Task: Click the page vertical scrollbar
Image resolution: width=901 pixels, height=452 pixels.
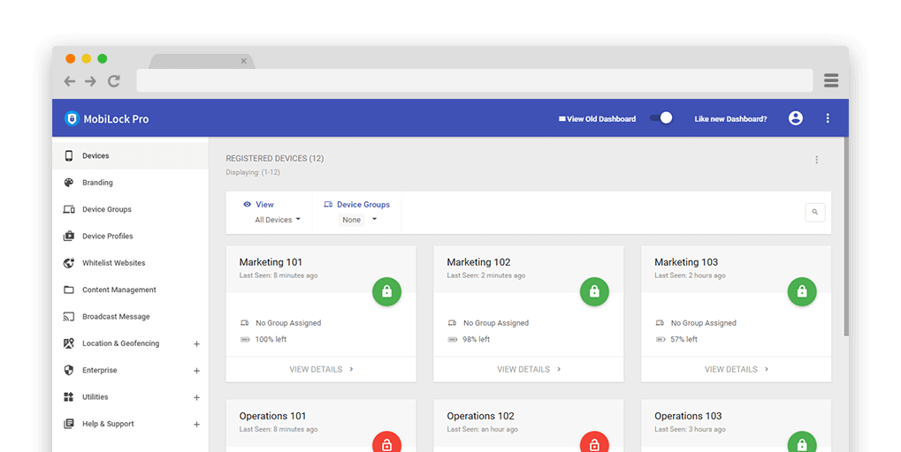Action: point(846,237)
